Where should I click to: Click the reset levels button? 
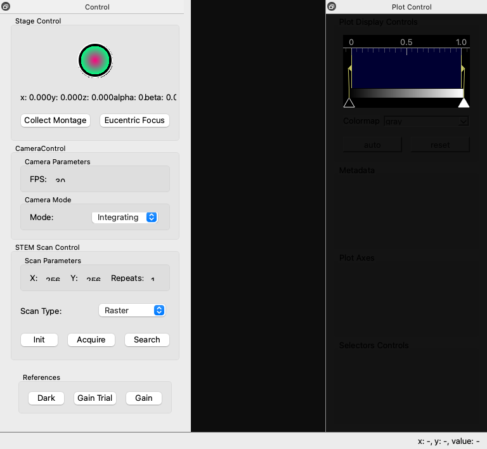(440, 145)
